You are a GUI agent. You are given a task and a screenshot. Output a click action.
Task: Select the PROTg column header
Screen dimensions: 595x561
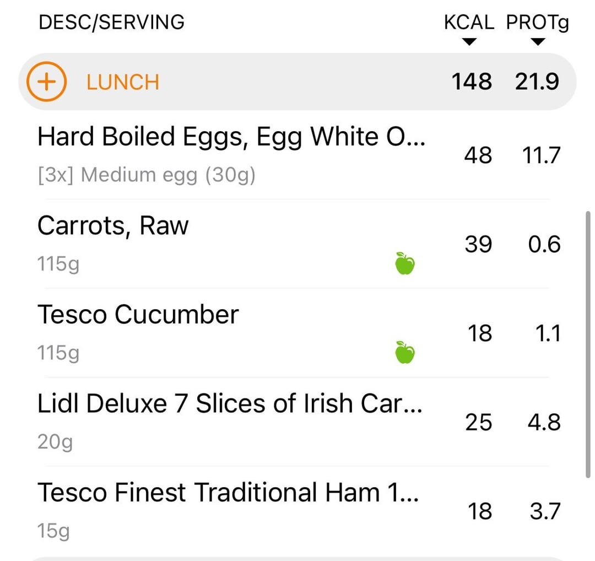[x=537, y=23]
